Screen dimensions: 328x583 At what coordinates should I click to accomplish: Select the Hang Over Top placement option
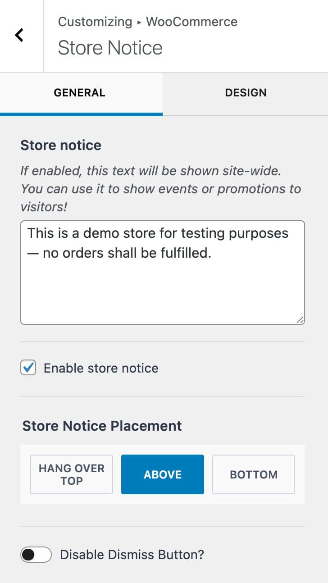(71, 474)
